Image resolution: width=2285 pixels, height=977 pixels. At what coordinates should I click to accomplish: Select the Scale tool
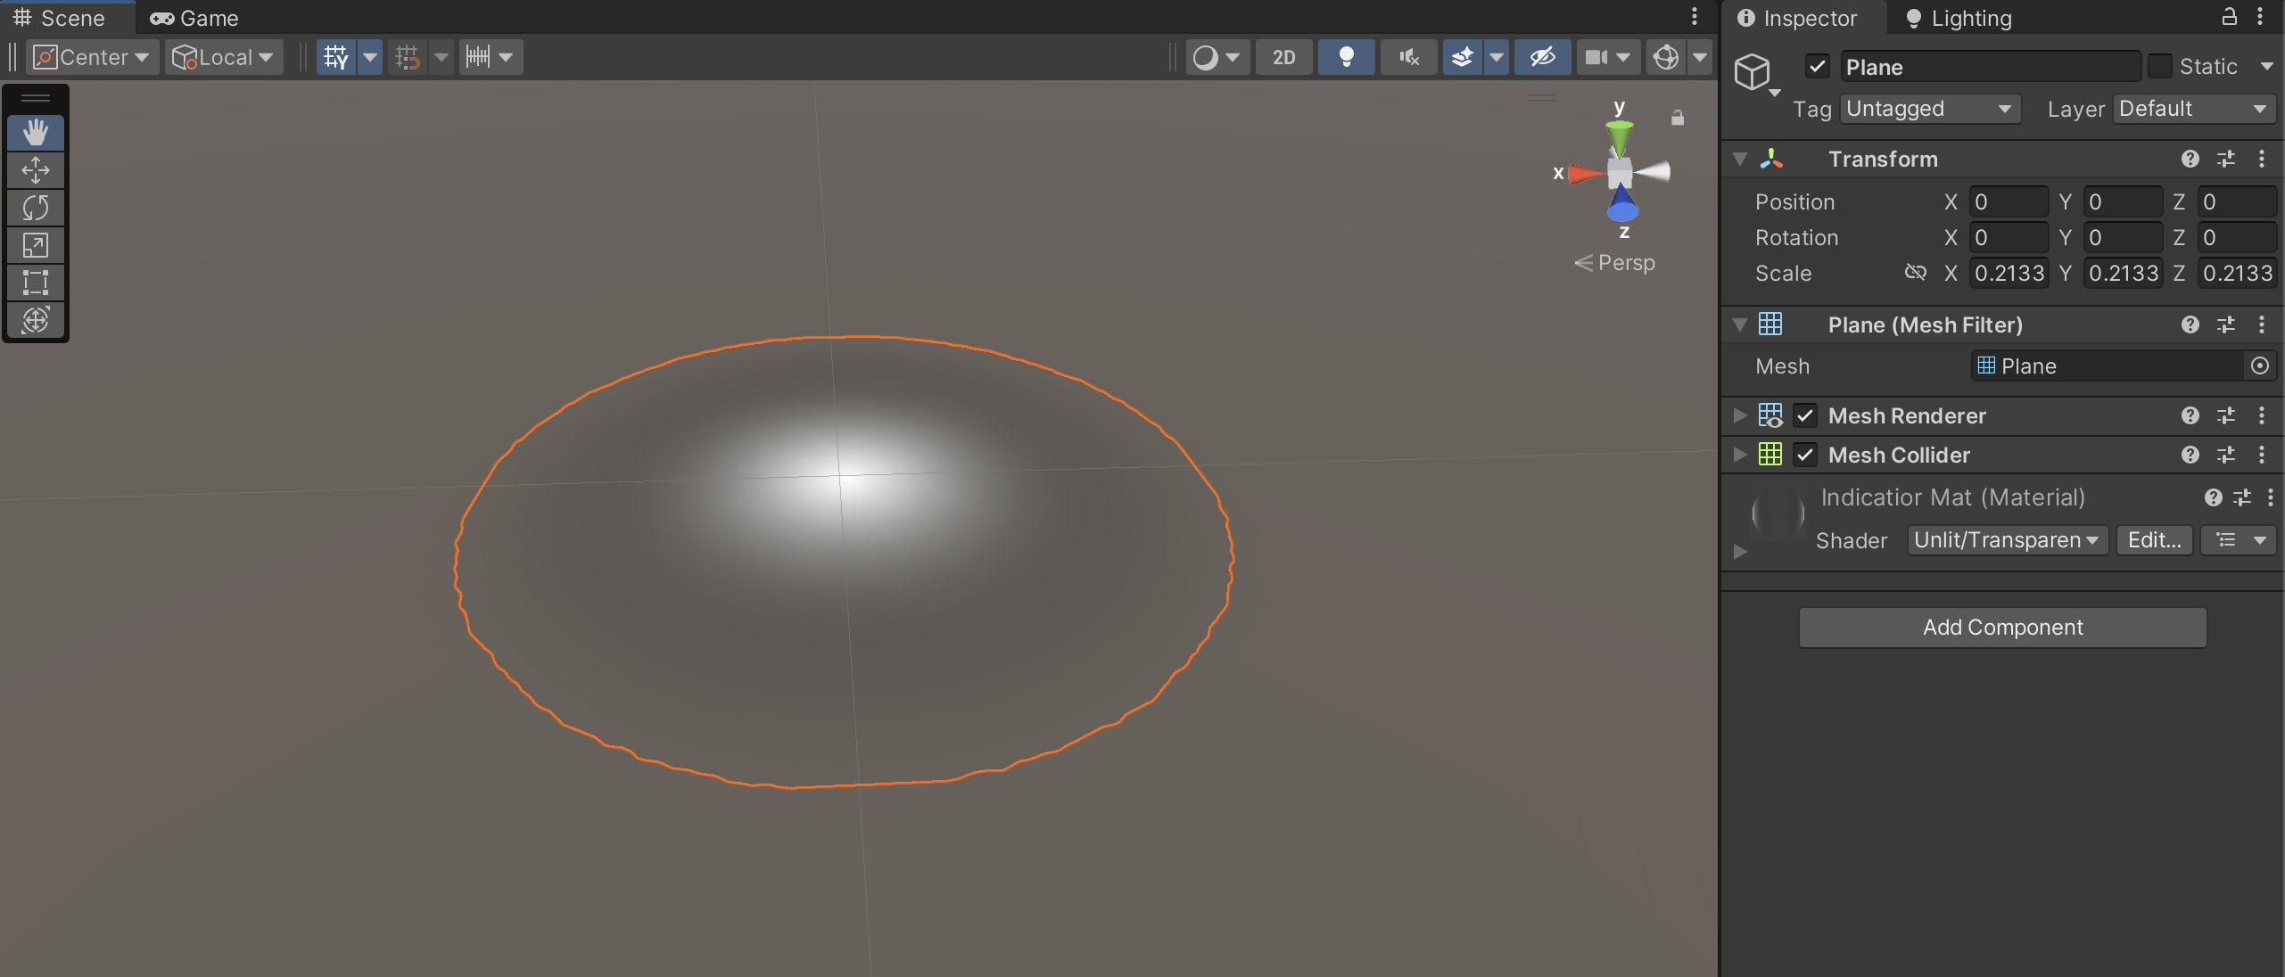click(36, 245)
